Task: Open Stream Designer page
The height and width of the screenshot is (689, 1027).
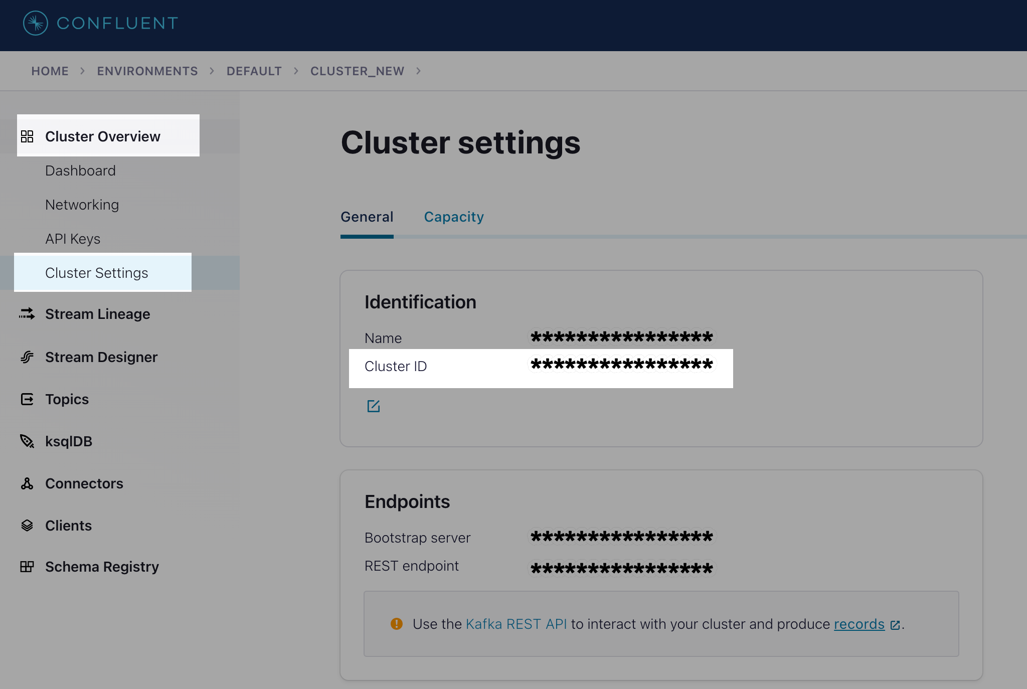Action: pyautogui.click(x=101, y=357)
